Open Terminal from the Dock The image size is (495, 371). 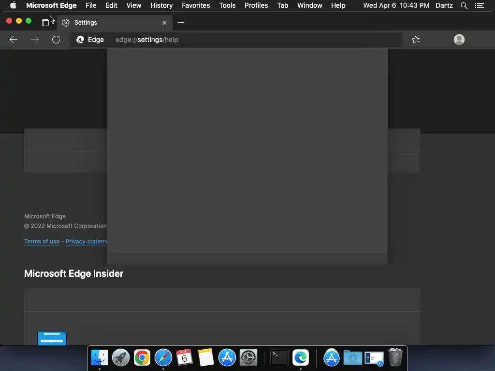[x=279, y=358]
